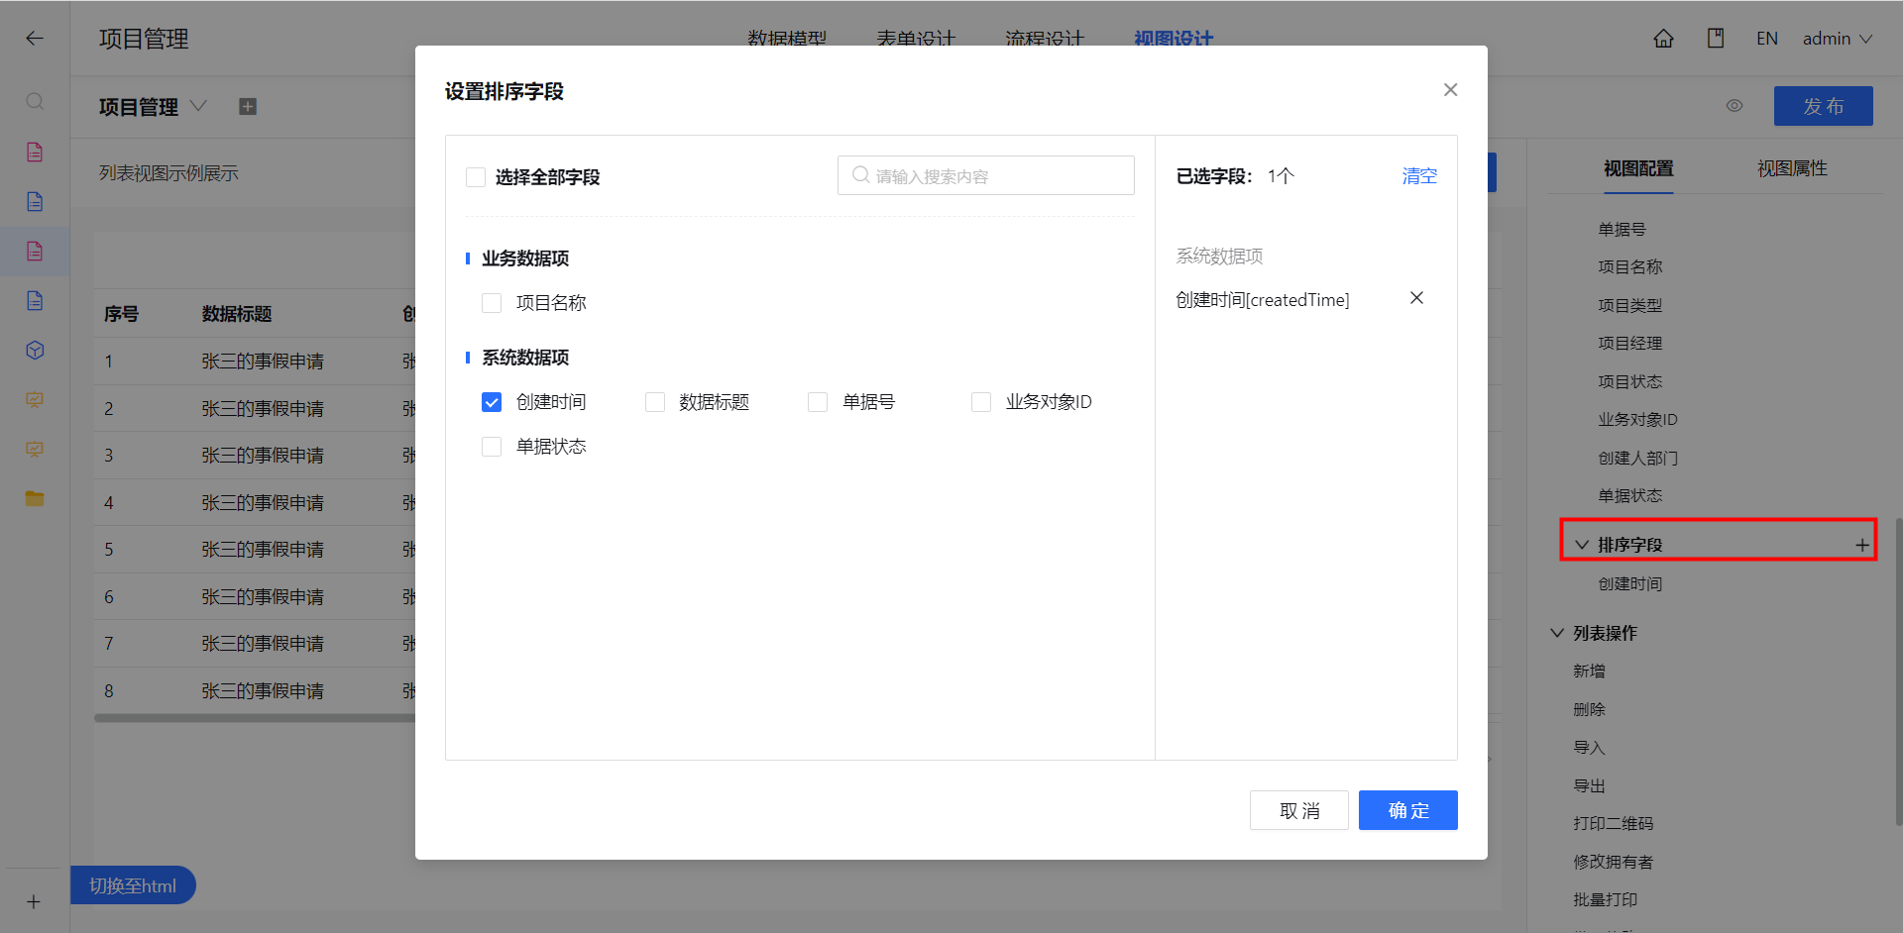Viewport: 1903px width, 933px height.
Task: Check the 业务对象ID checkbox
Action: pyautogui.click(x=981, y=402)
